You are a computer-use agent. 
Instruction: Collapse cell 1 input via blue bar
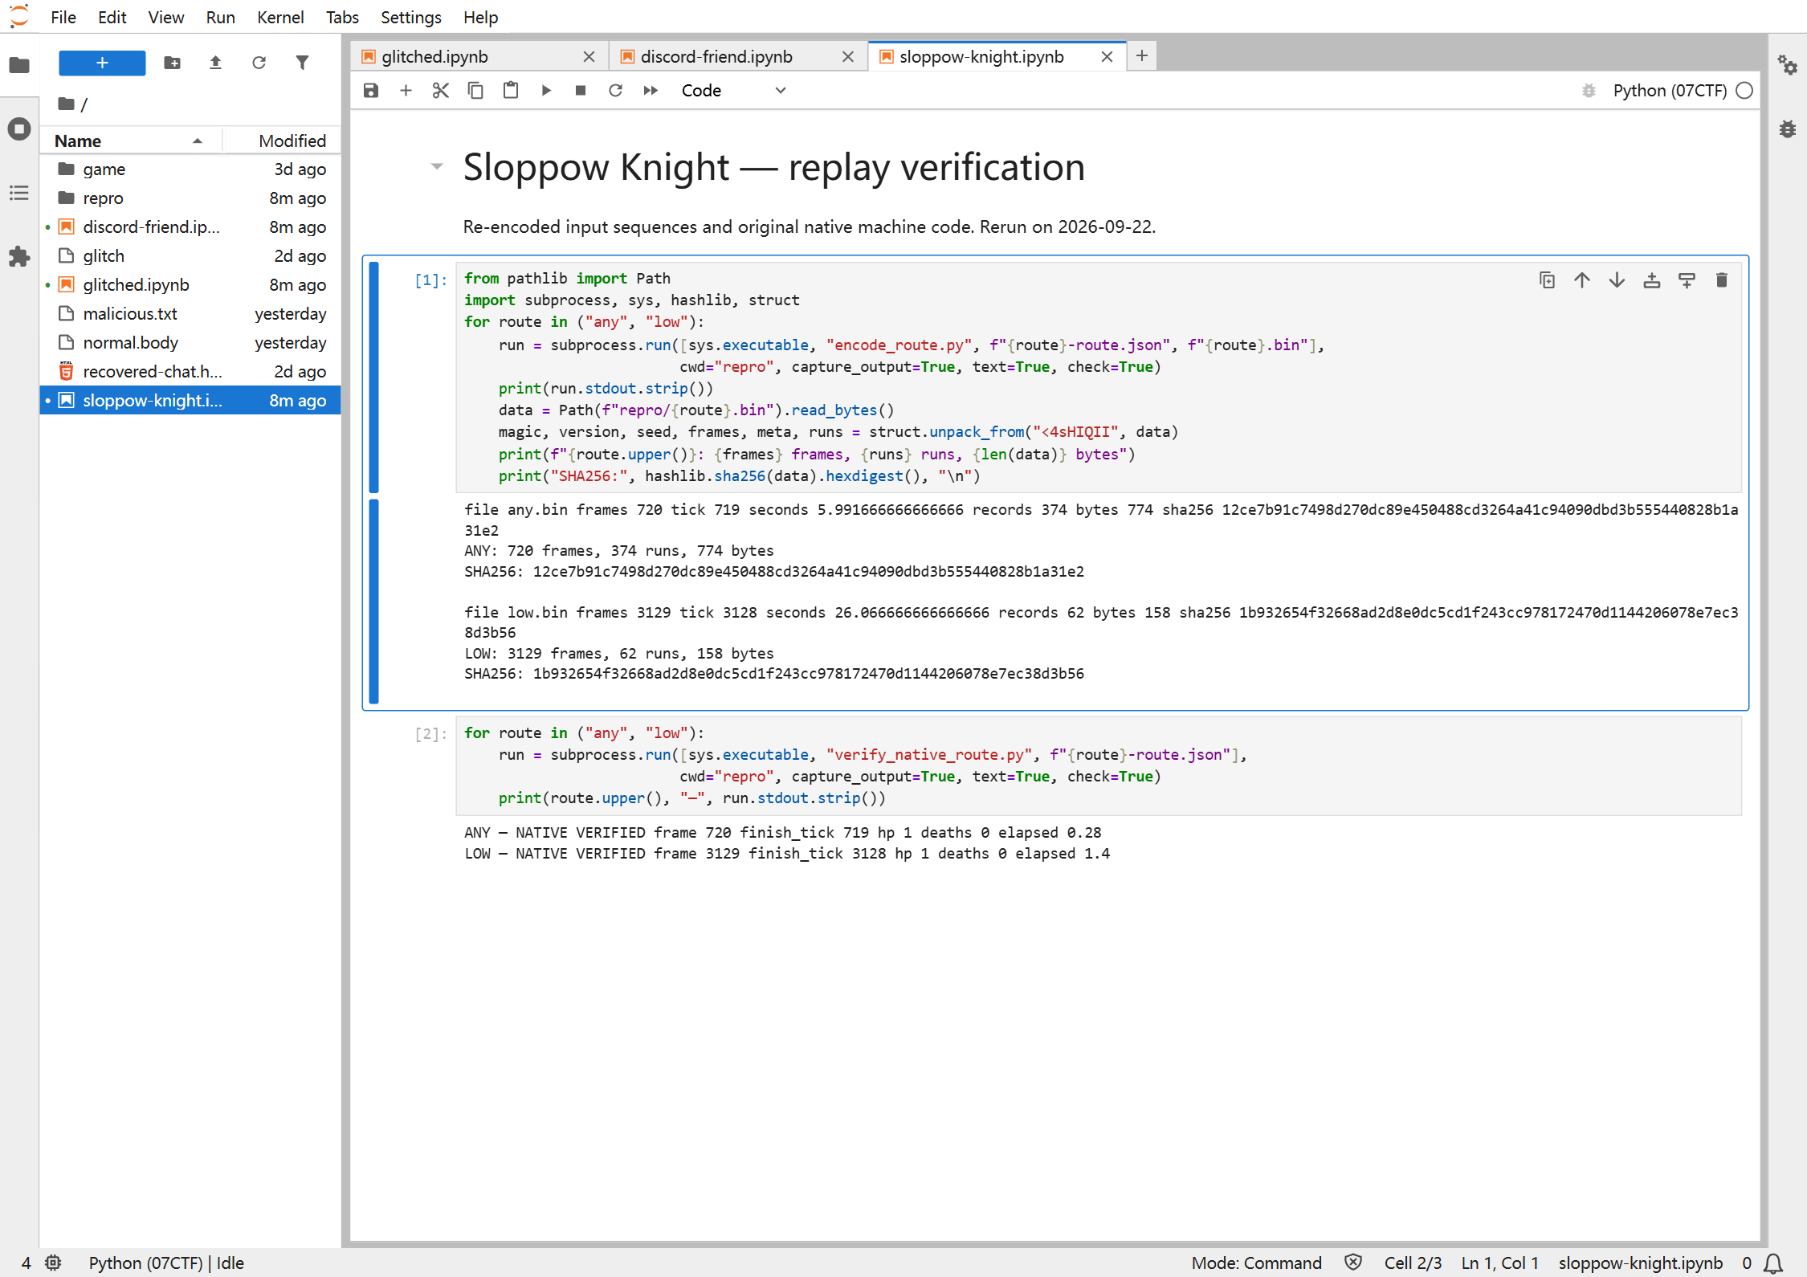pos(373,377)
